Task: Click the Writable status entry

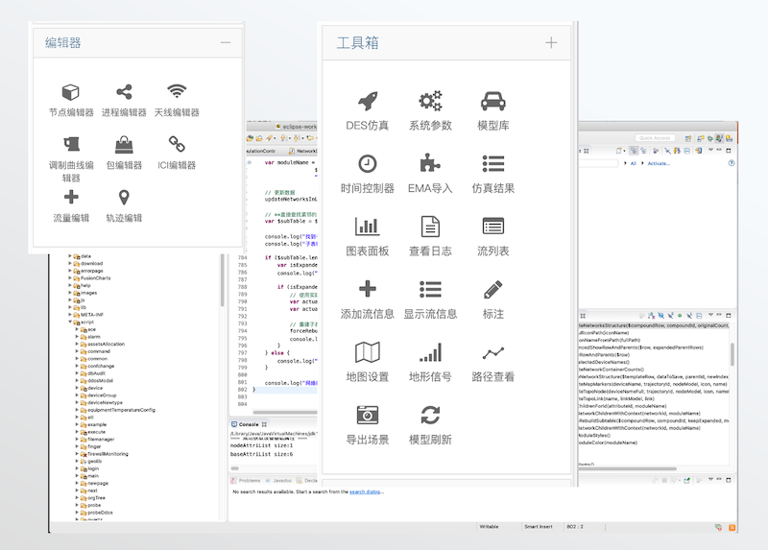Action: pyautogui.click(x=489, y=527)
